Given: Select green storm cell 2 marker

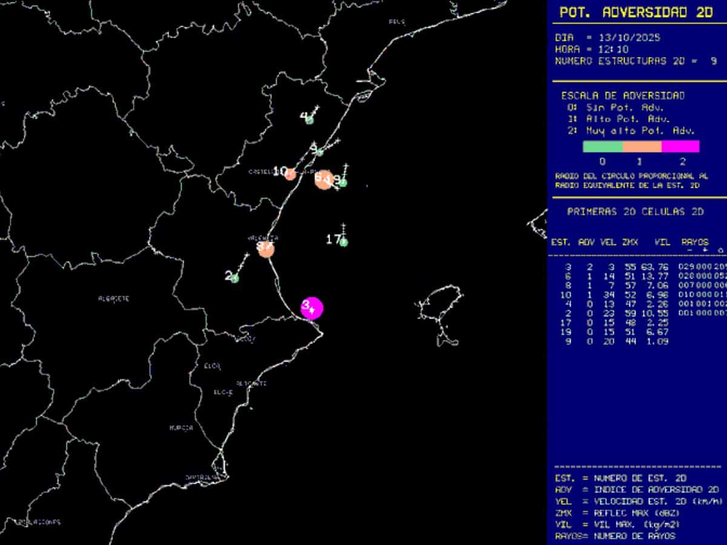Looking at the screenshot, I should click(235, 278).
